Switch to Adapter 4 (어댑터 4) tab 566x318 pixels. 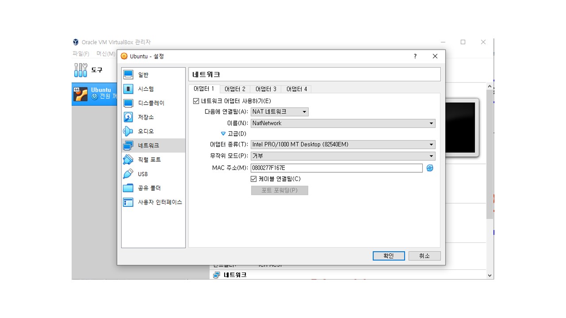(x=297, y=89)
